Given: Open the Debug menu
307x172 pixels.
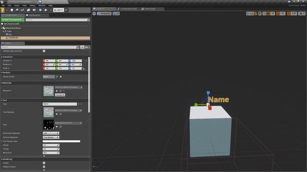Looking at the screenshot, I should click(x=32, y=5).
